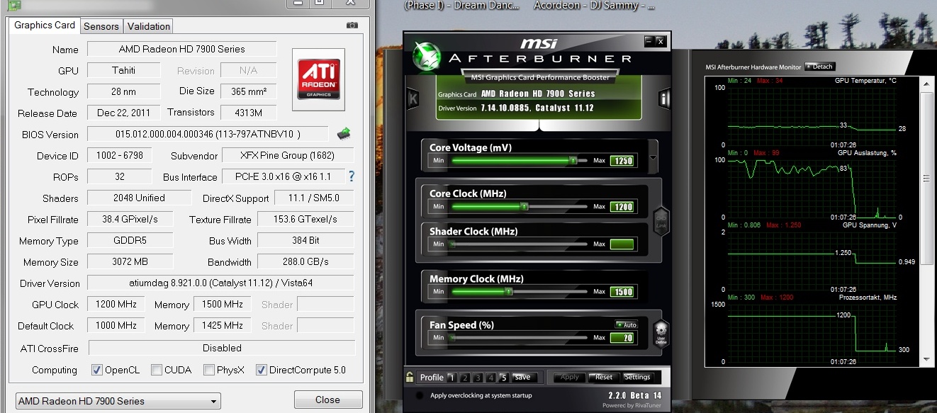Select profile slot 1
Screen dimensions: 937x413
pos(451,378)
